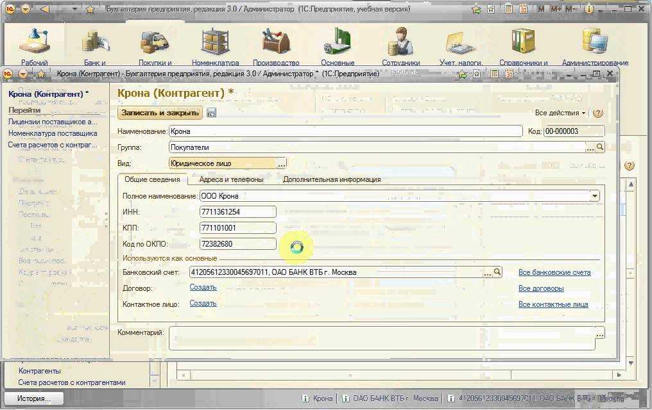
Task: Open the menu dropdown in Крона window title bar
Action: coord(23,74)
